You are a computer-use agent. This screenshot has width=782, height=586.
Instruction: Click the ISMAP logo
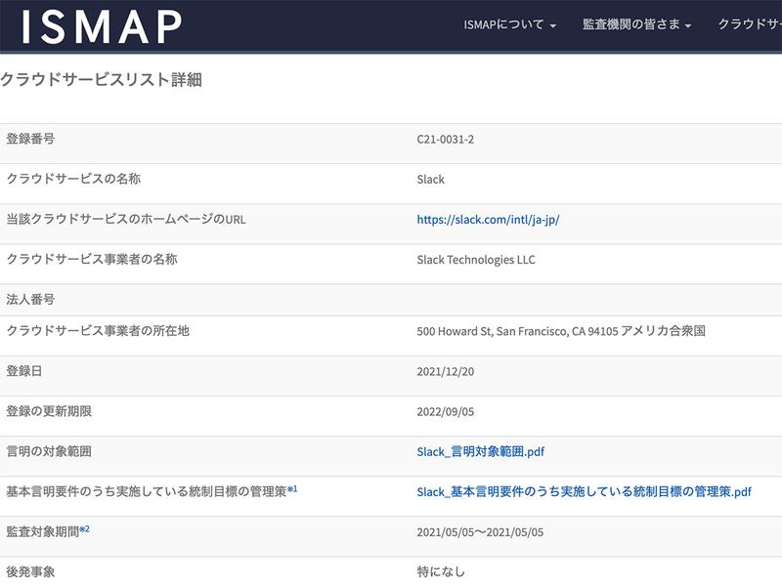pyautogui.click(x=102, y=26)
